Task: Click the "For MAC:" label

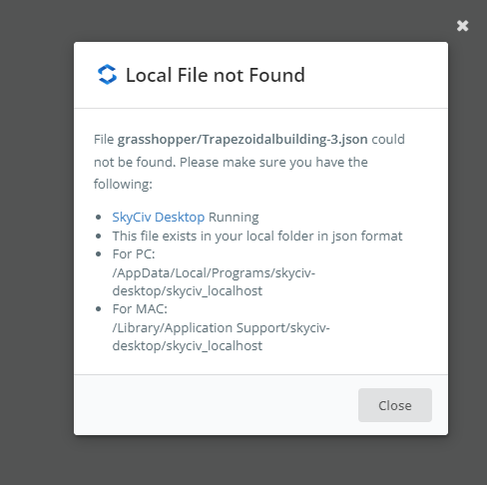Action: 140,309
